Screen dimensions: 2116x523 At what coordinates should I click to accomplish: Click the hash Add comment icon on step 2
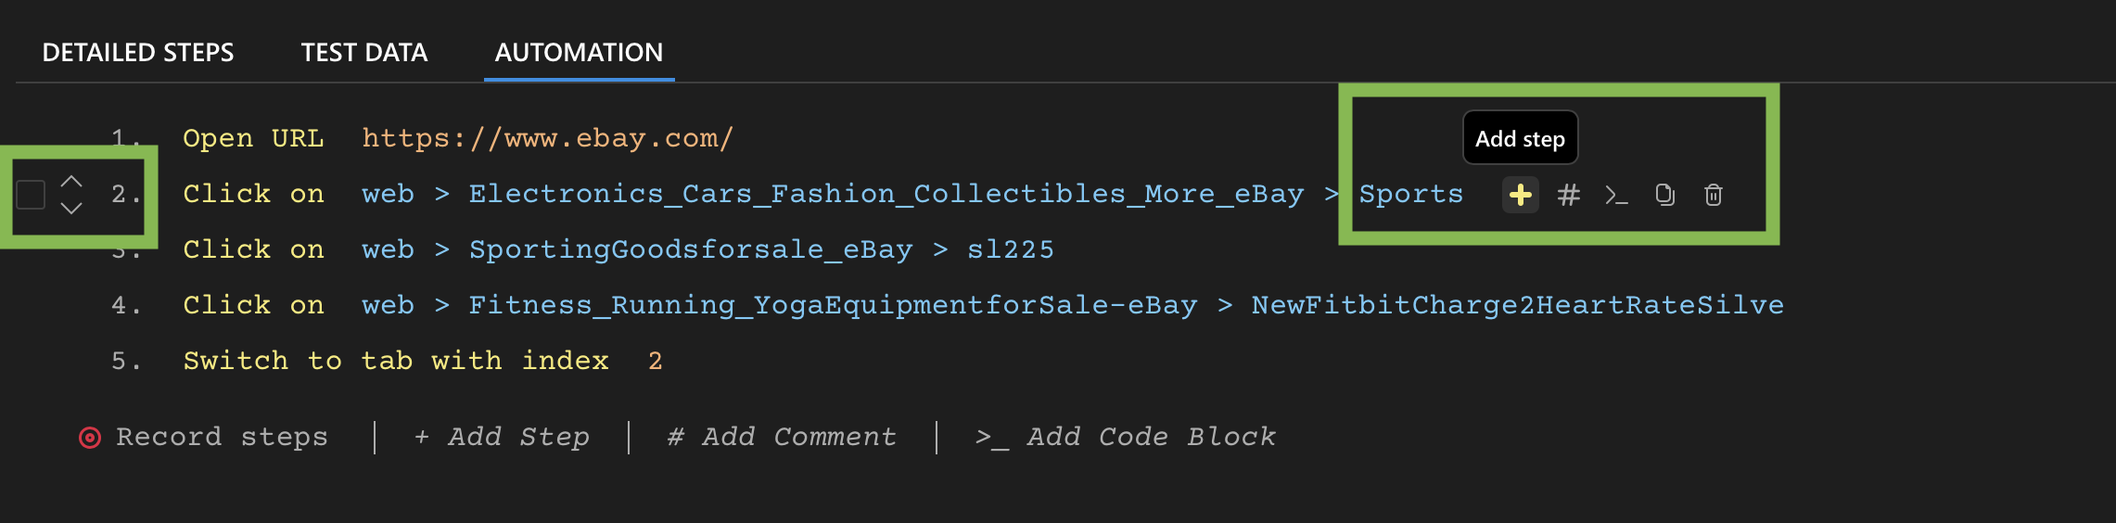[1569, 195]
